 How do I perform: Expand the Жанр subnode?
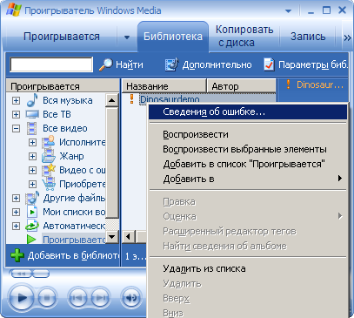click(32, 156)
